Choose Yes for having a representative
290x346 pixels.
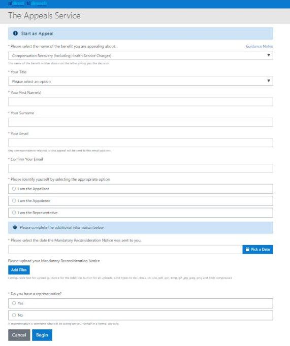coord(141,303)
